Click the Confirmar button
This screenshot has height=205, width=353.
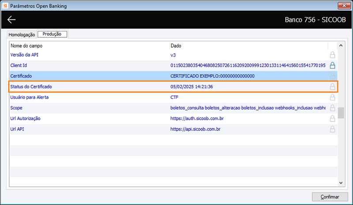pos(330,197)
